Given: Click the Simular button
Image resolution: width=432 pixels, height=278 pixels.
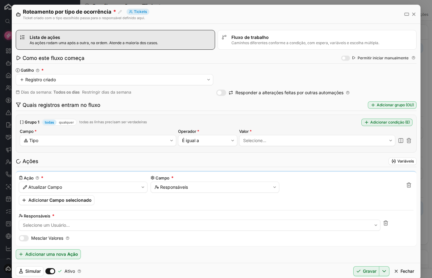Looking at the screenshot, I should (30, 271).
